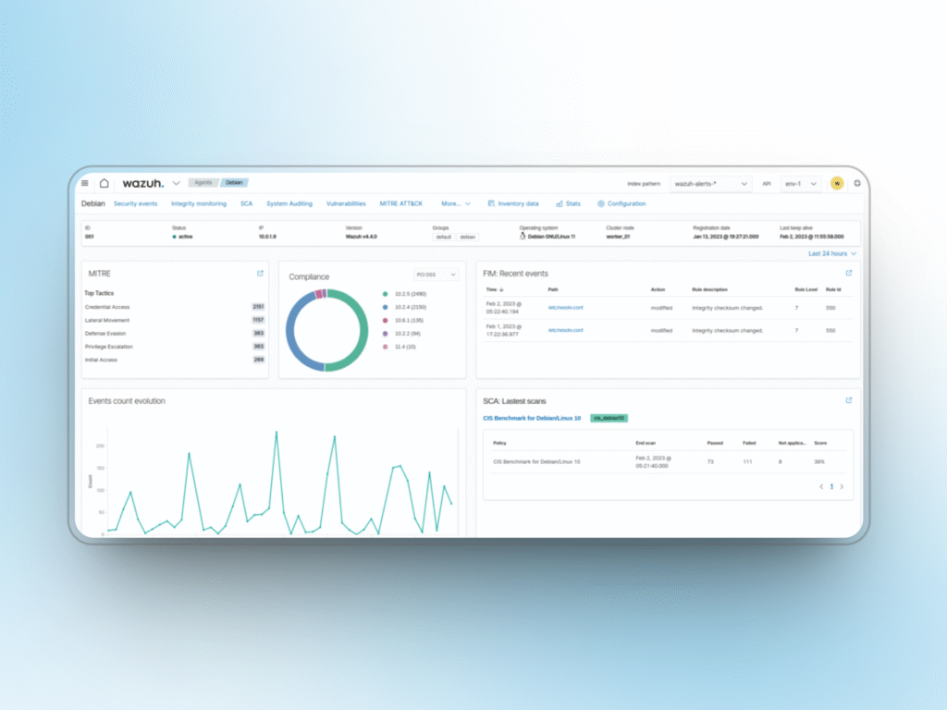Go to the home icon
This screenshot has height=710, width=947.
tap(105, 183)
